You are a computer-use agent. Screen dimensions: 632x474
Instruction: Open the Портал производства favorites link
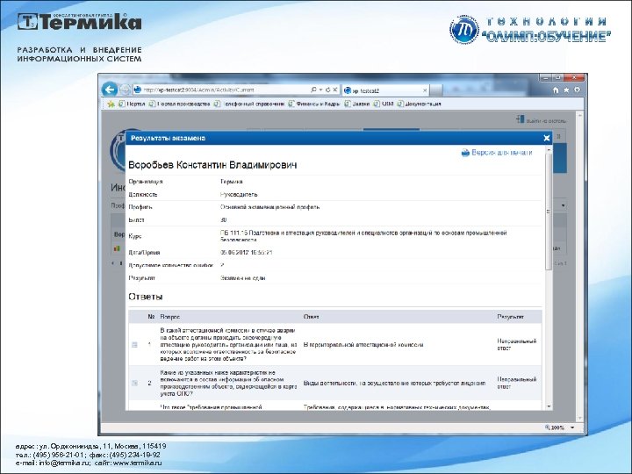(x=180, y=104)
